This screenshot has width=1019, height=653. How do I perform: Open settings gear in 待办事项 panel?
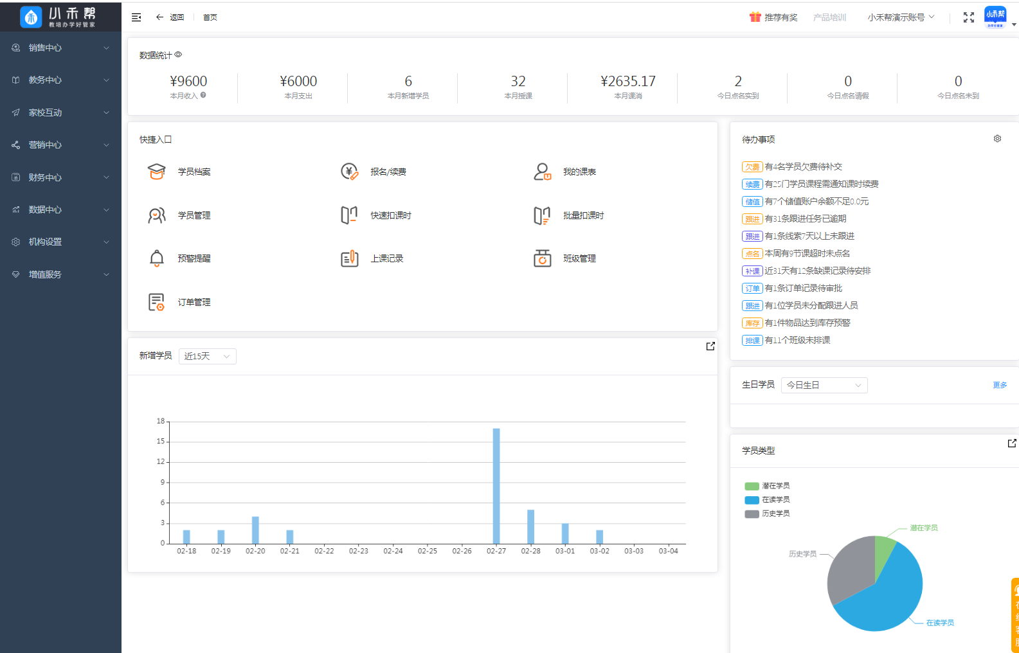(x=997, y=139)
